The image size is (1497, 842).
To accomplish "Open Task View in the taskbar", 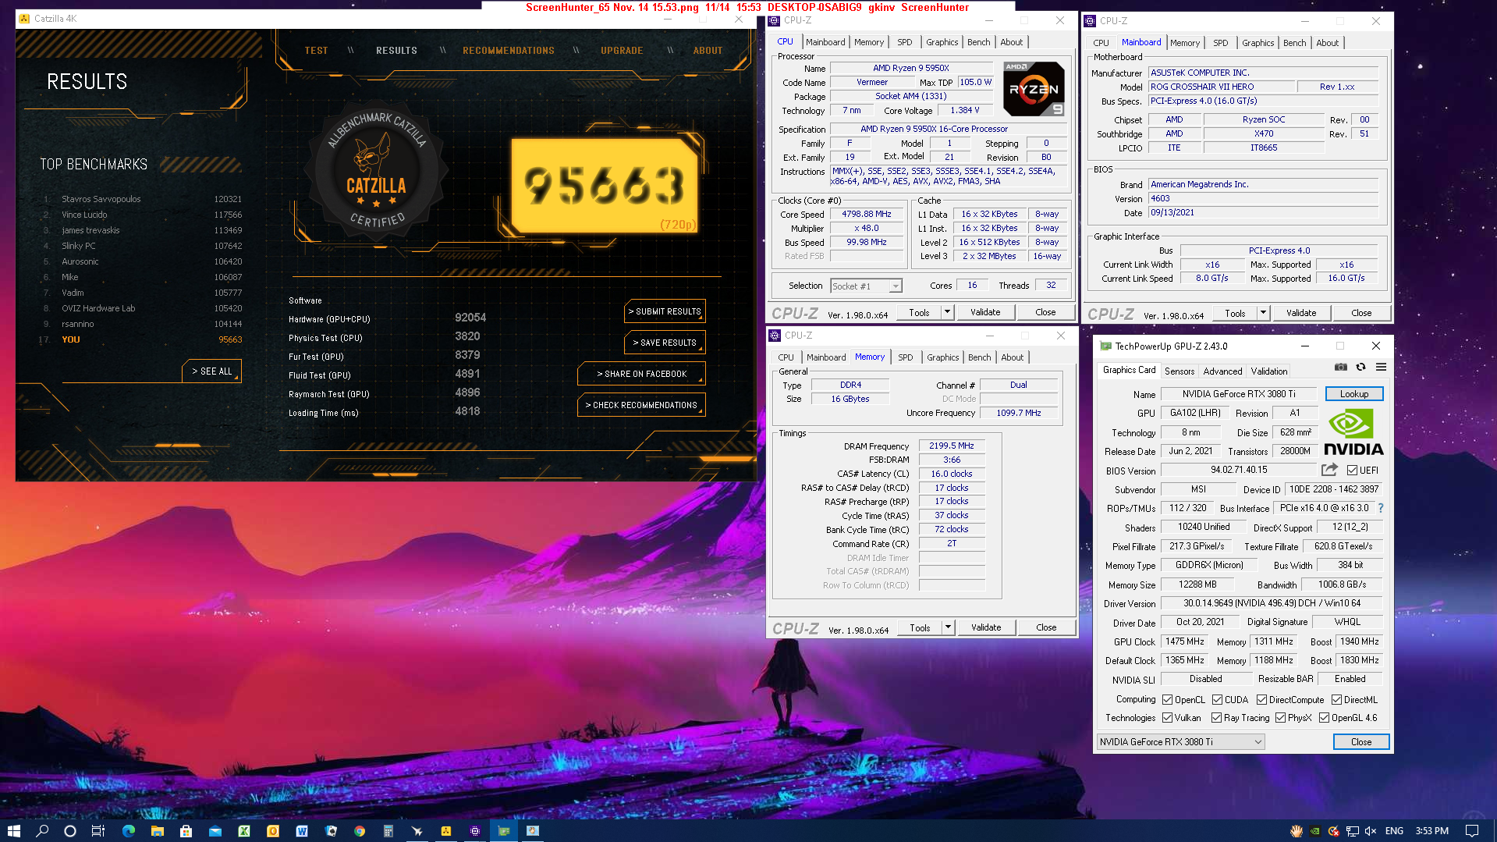I will (x=98, y=830).
